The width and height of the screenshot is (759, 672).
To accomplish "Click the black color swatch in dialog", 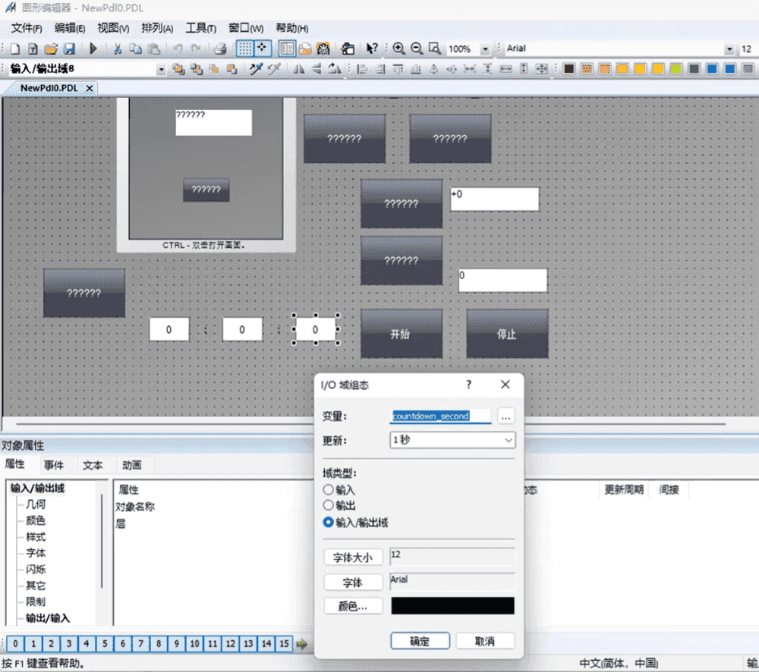I will 452,605.
